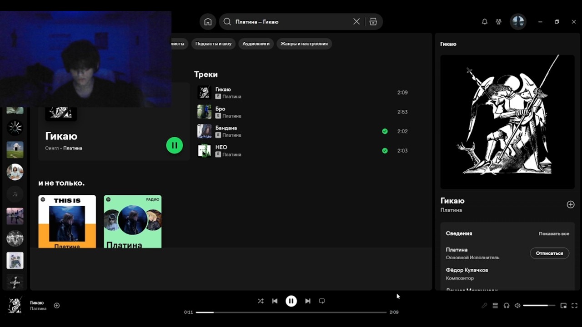
Task: Switch to full screen mode
Action: click(574, 306)
